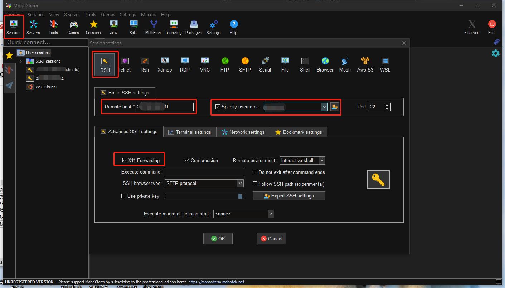Open Execute macro at session start dropdown
The image size is (505, 288).
pyautogui.click(x=270, y=214)
